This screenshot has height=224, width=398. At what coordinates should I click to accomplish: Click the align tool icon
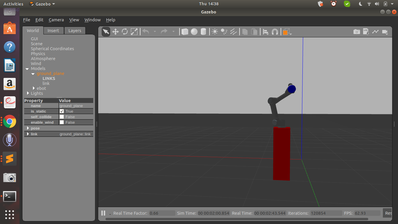coord(265,32)
